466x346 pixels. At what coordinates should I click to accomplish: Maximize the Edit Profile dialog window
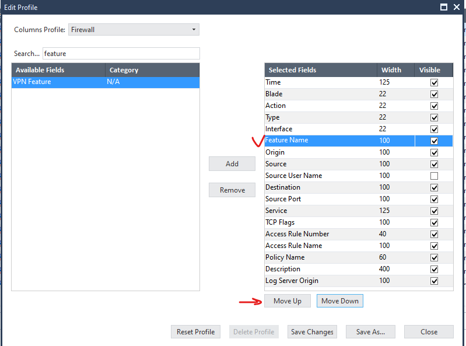tap(444, 7)
